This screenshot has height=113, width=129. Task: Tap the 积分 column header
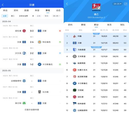pos(125,30)
